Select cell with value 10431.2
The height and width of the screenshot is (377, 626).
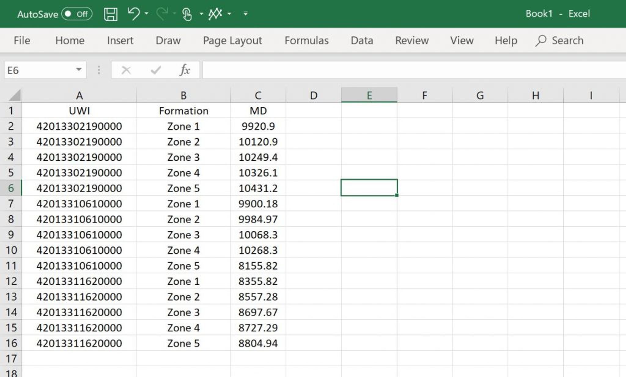[258, 188]
